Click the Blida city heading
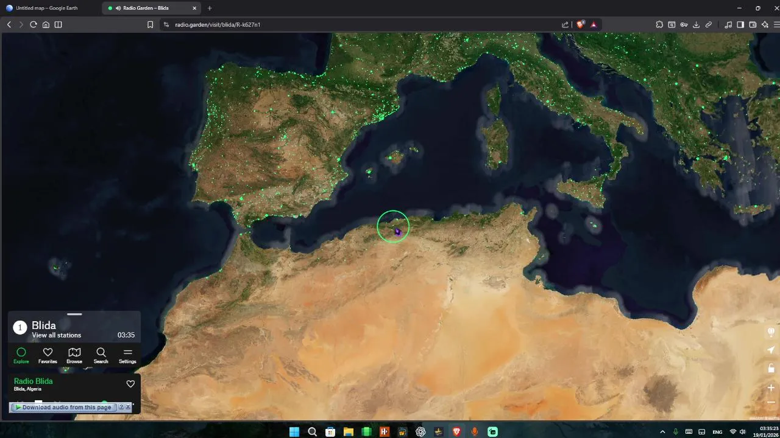Image resolution: width=780 pixels, height=438 pixels. click(x=44, y=325)
